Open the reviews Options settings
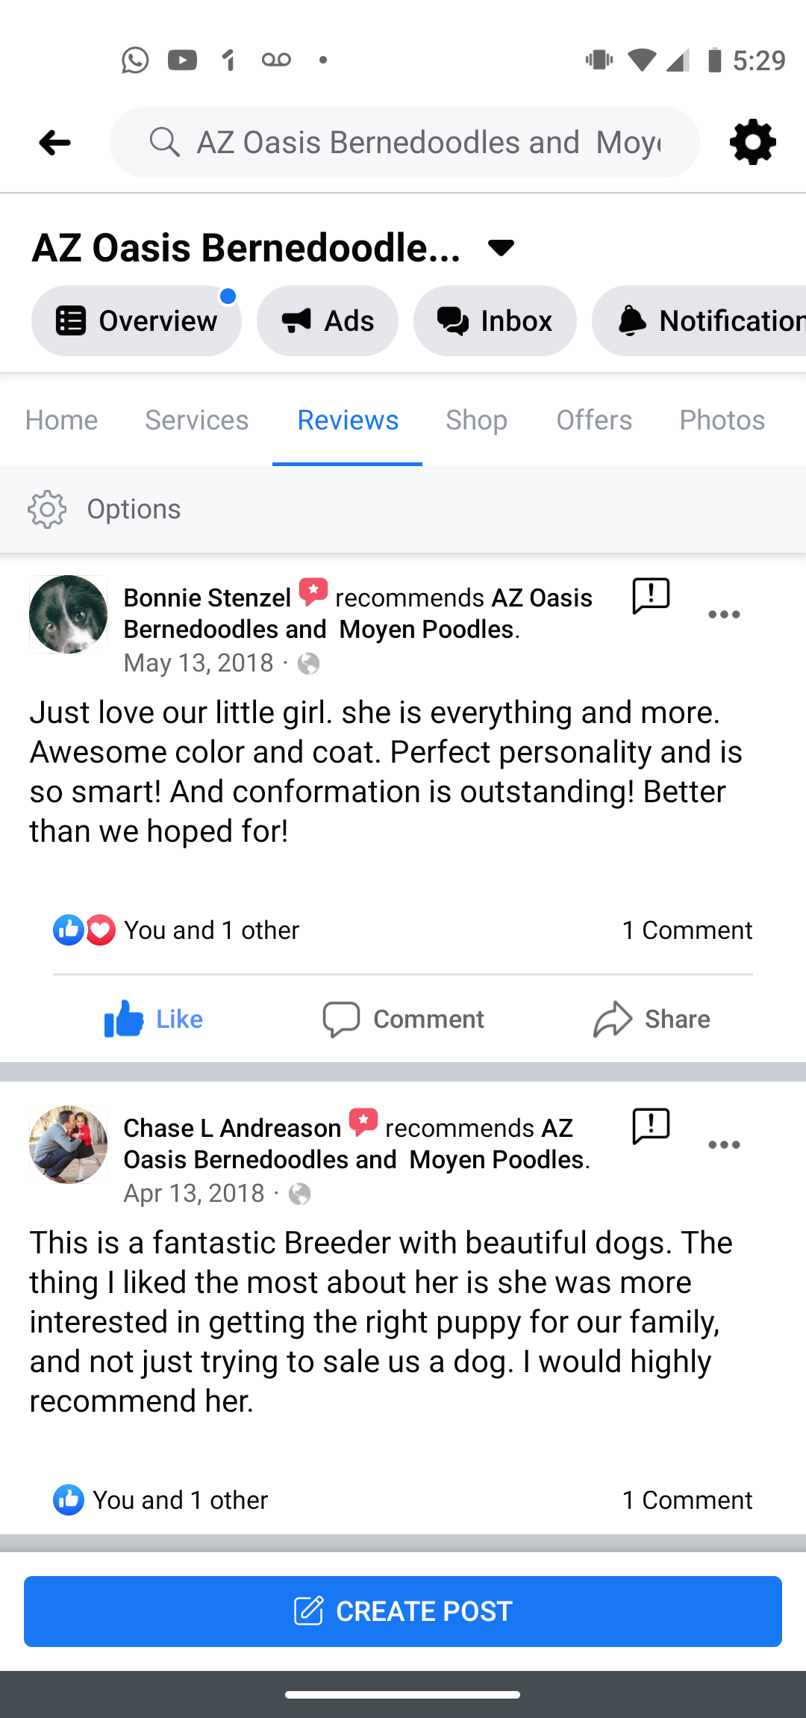Viewport: 806px width, 1718px height. coord(104,509)
